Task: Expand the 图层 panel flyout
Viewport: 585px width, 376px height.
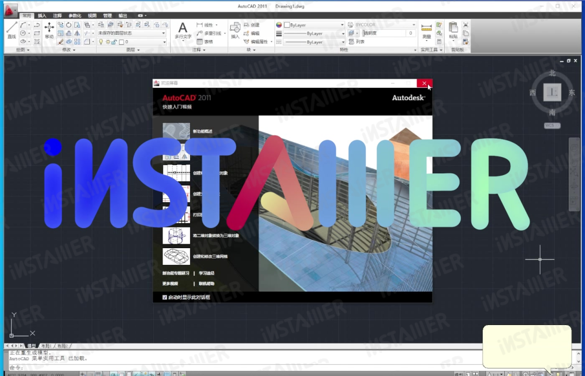Action: (x=133, y=50)
